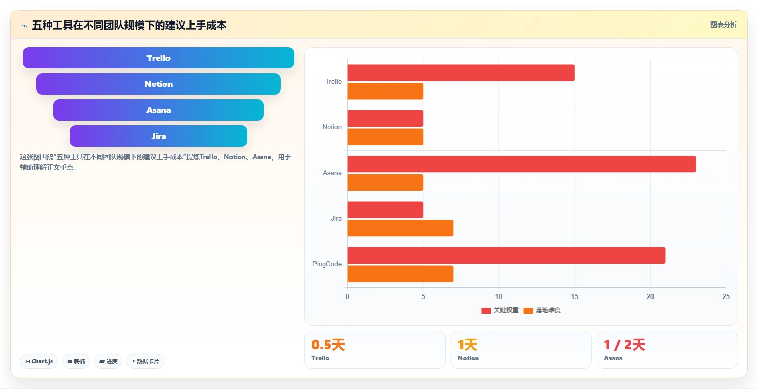The width and height of the screenshot is (758, 389).
Task: Toggle the 关键权重 legend item
Action: click(x=500, y=310)
